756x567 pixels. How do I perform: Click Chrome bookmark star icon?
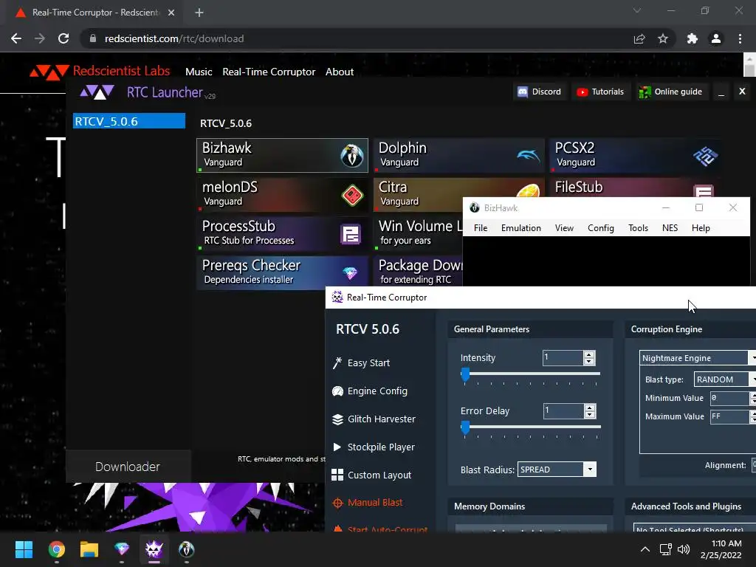(x=663, y=38)
